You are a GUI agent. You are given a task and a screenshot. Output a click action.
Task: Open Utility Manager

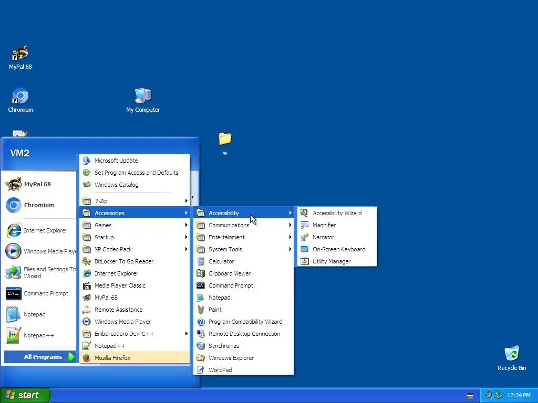(337, 261)
